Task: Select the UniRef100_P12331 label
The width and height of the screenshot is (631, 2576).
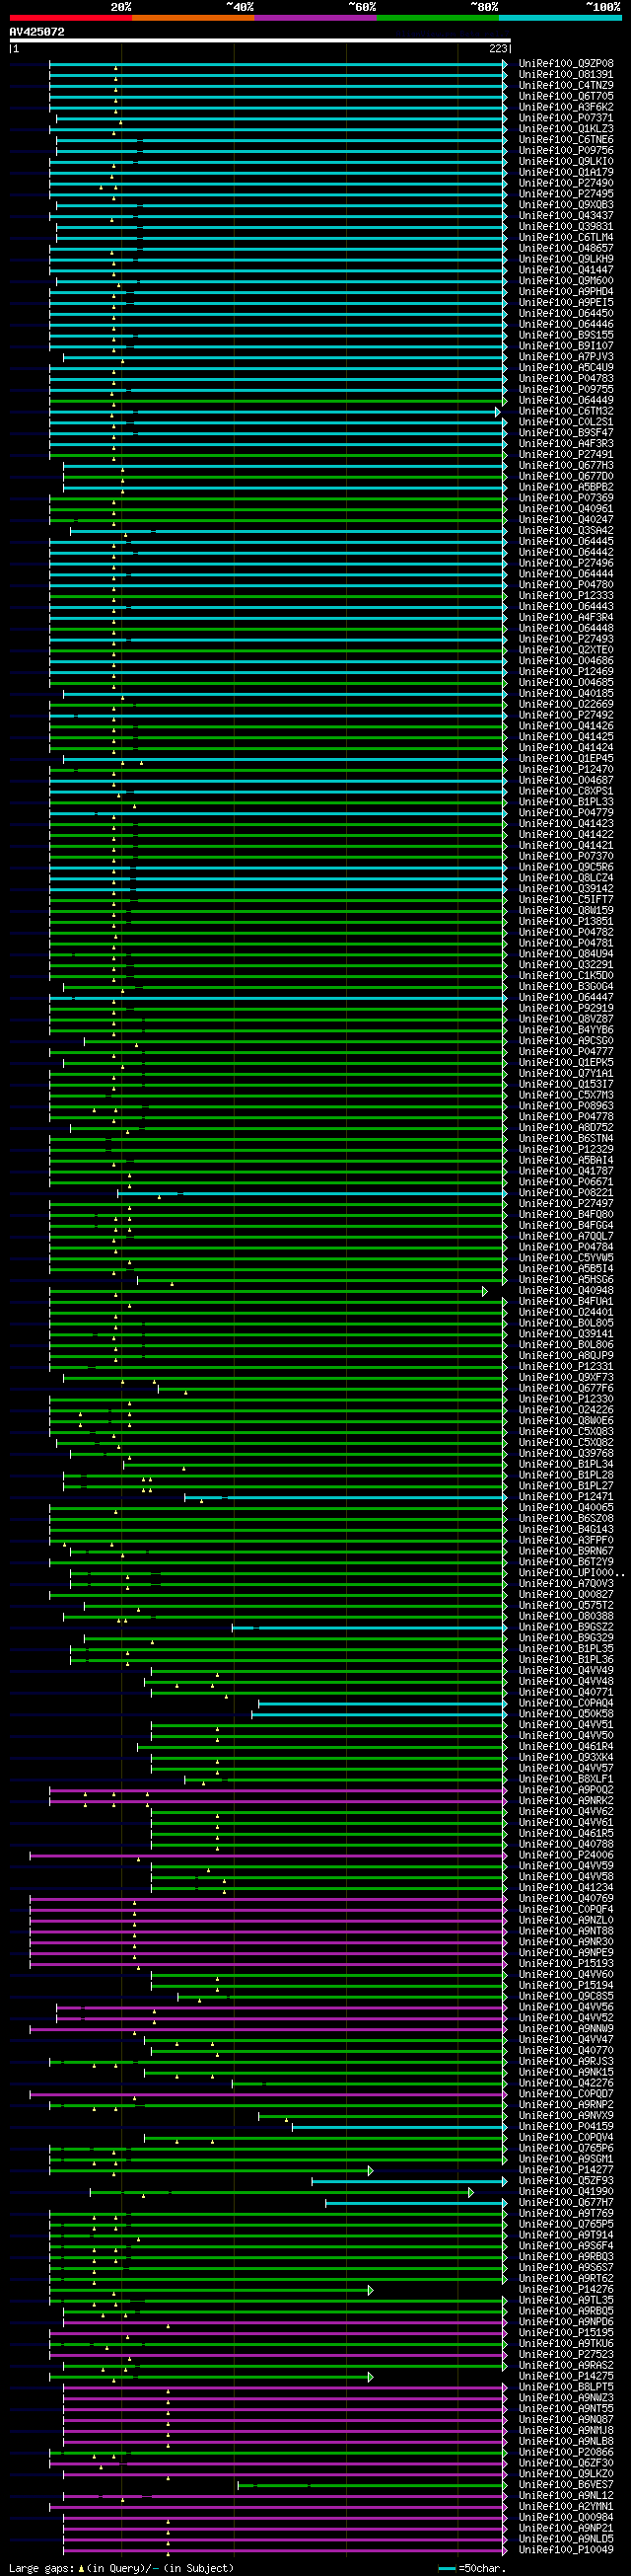Action: 566,1367
